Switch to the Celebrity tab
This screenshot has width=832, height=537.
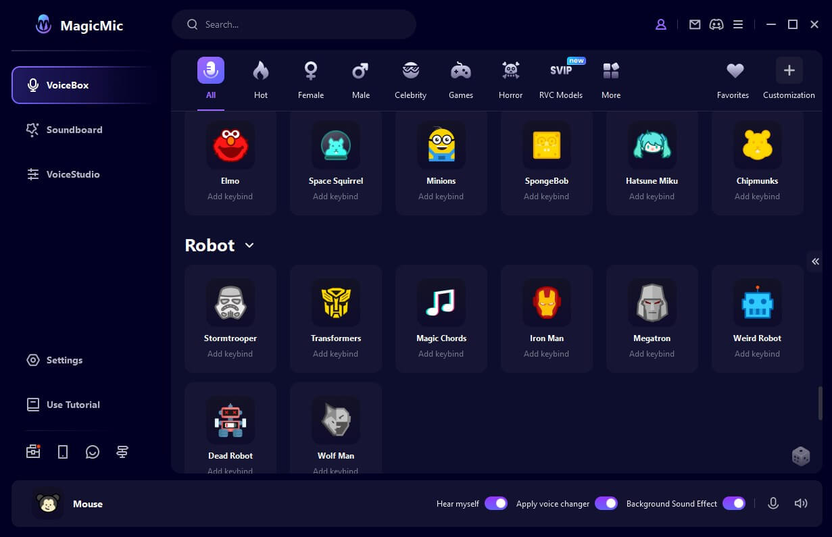pos(411,78)
